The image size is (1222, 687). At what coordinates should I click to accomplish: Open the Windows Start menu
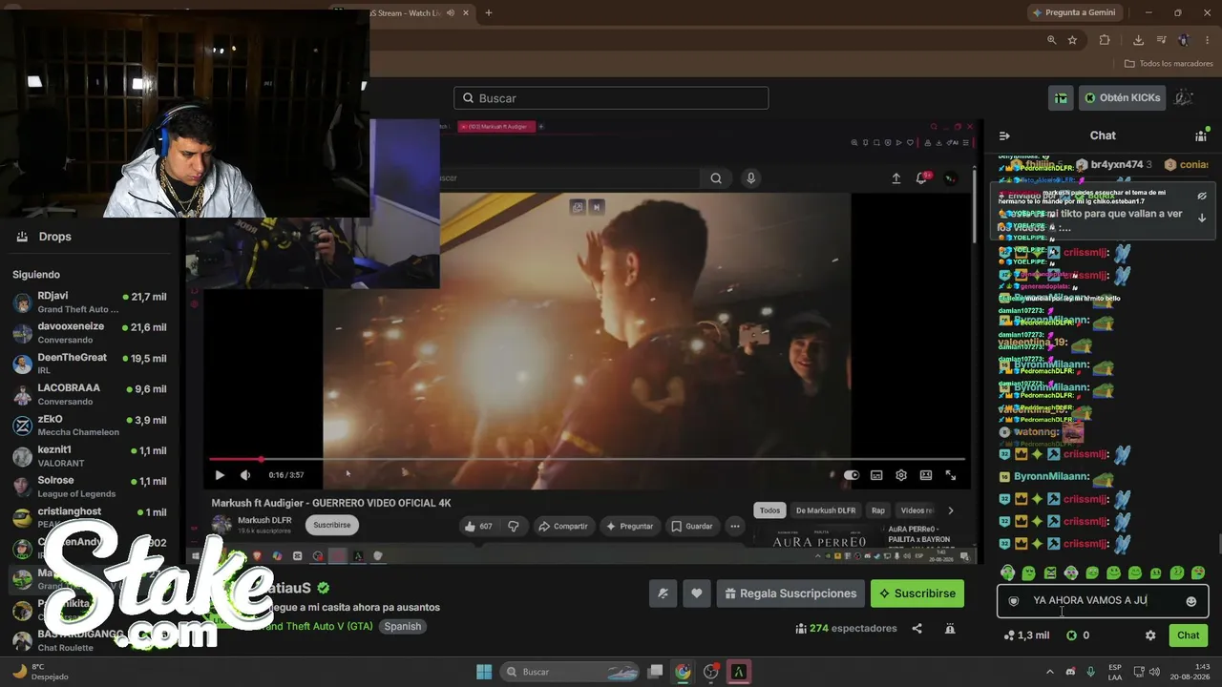click(x=484, y=672)
